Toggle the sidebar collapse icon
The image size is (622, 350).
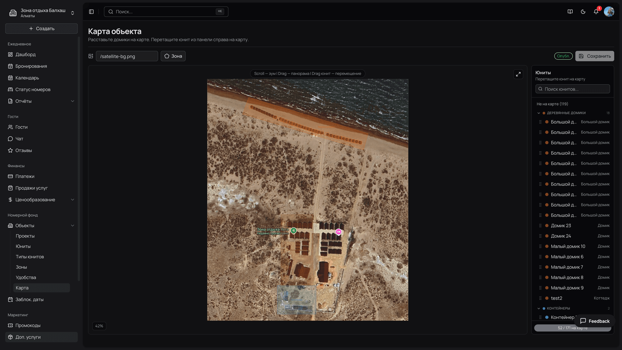coord(91,12)
